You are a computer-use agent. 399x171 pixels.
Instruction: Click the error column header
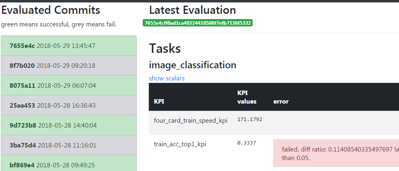[x=281, y=102]
